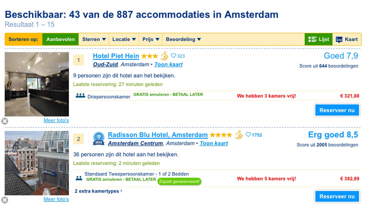Open the Sterren sort dropdown
Screen dimensions: 380x216
[94, 39]
